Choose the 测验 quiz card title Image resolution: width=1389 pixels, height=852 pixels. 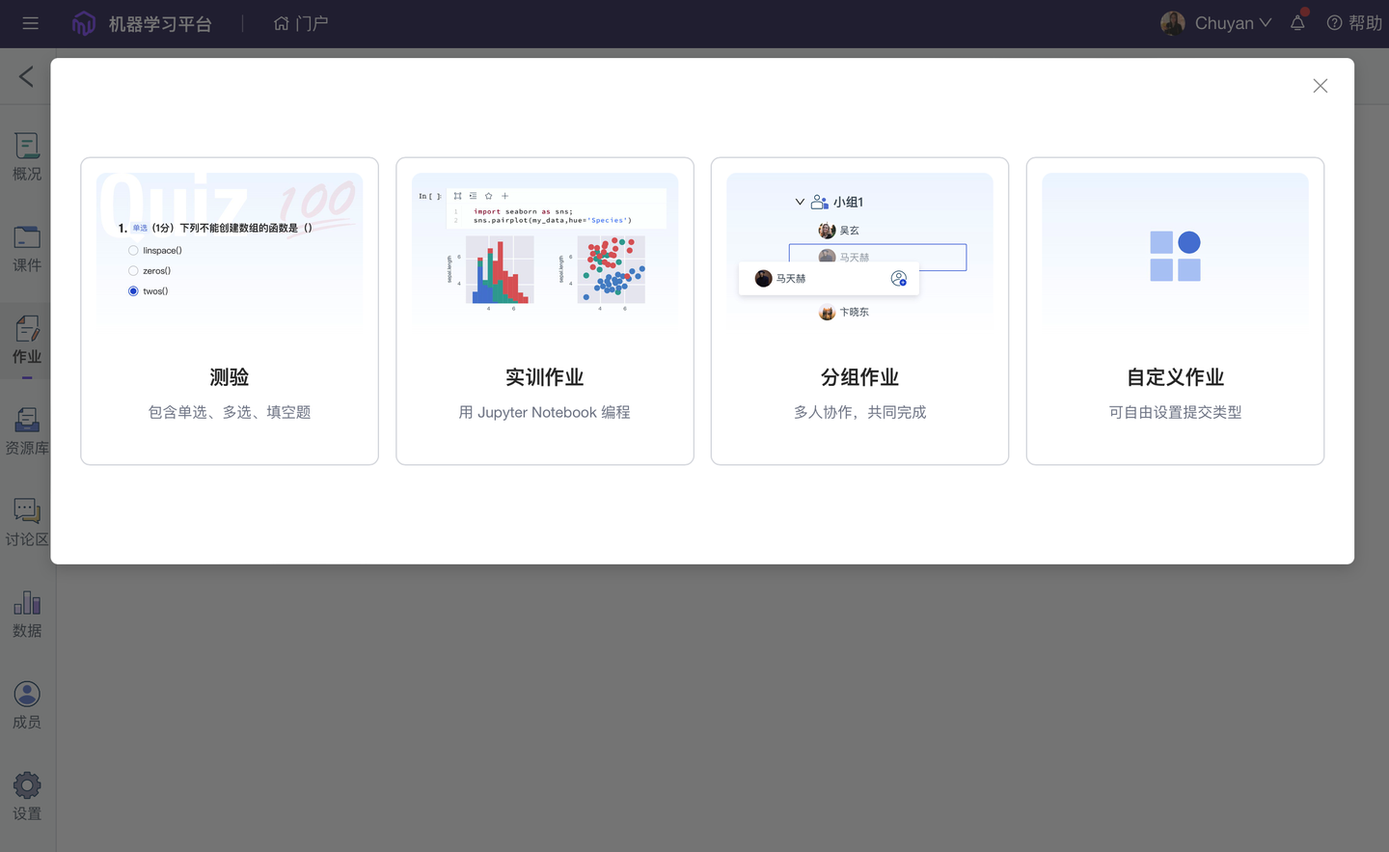230,377
